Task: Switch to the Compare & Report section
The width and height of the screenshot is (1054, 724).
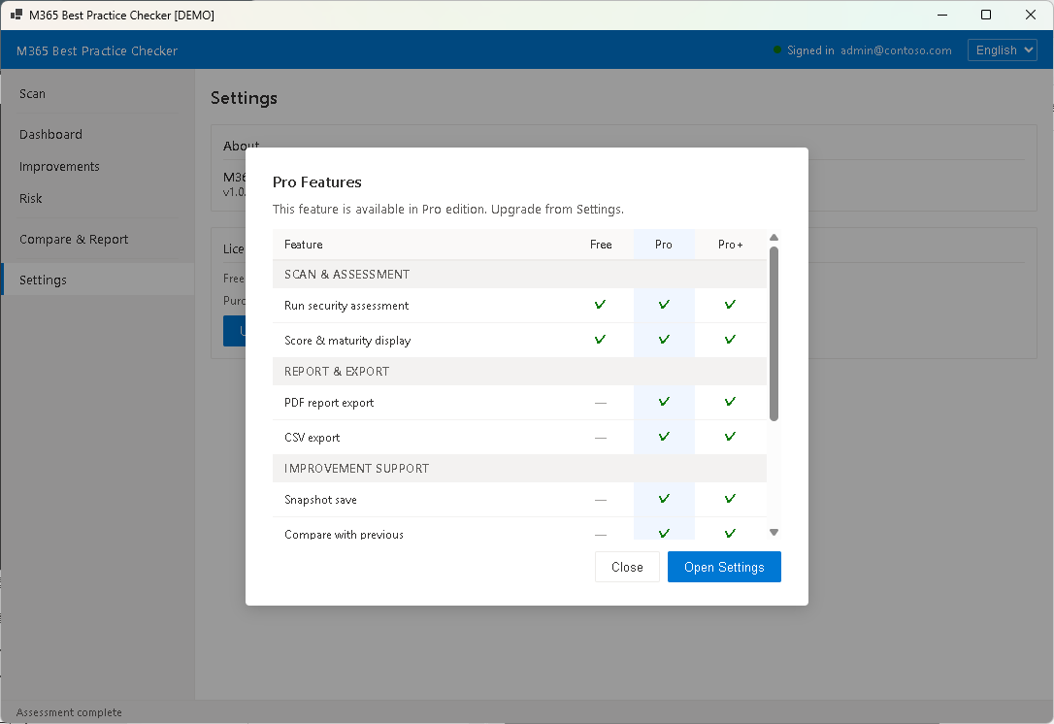Action: pos(72,239)
